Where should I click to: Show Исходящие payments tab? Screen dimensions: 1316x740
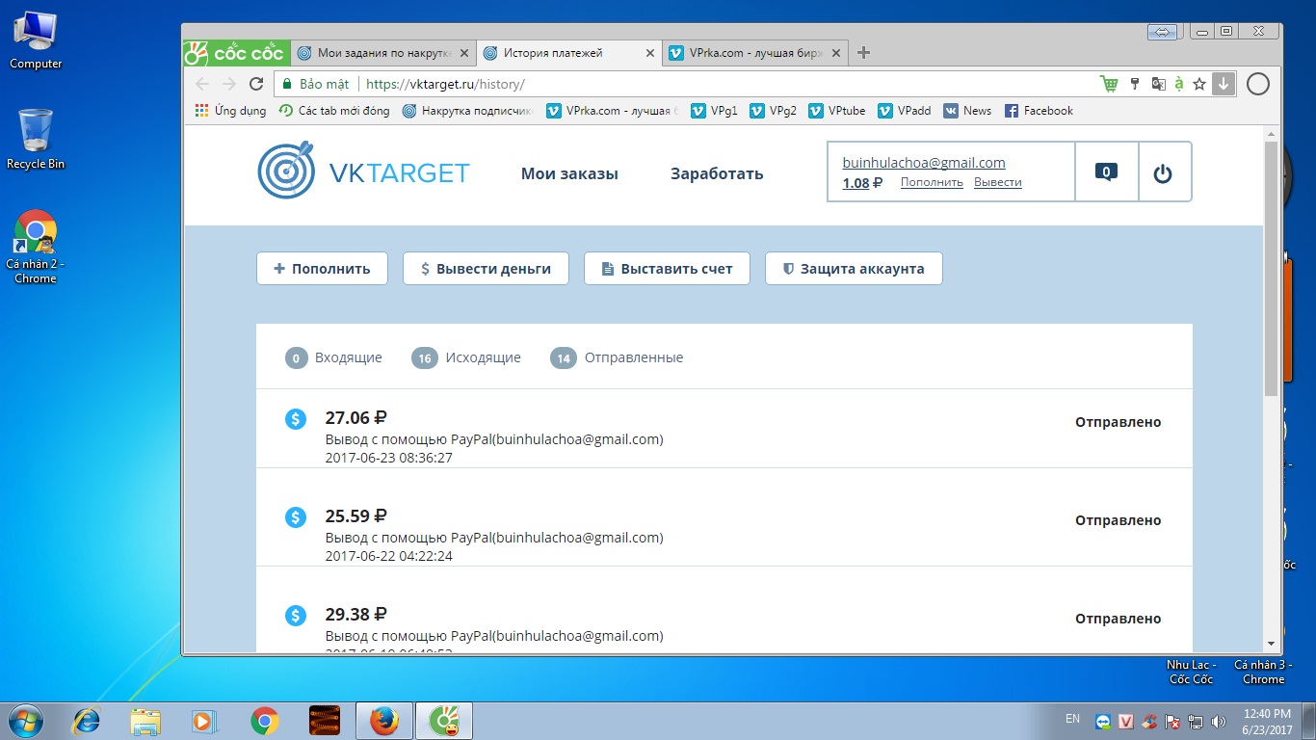click(466, 357)
